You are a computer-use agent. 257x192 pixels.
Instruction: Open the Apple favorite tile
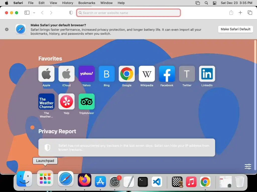point(46,74)
